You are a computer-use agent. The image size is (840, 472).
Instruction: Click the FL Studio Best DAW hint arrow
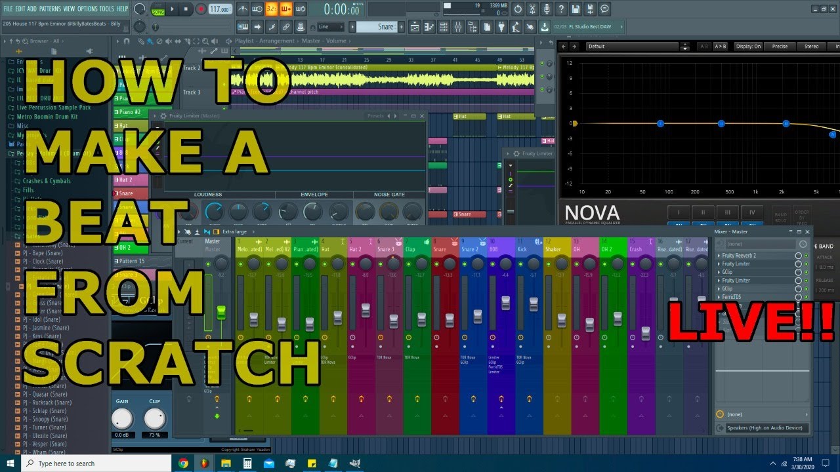620,27
